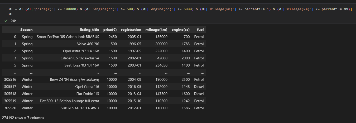Viewport: 356px width, 123px height.
Task: Click the green execution success checkmark
Action: tap(6, 21)
